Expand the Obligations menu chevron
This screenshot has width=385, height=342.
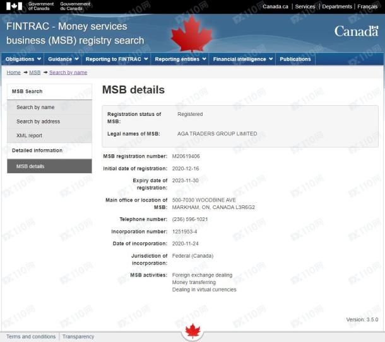(x=39, y=59)
